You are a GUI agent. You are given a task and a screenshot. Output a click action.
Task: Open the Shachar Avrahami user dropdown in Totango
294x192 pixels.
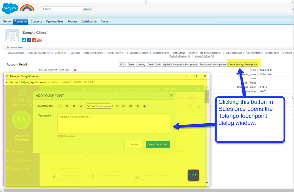[x=187, y=98]
